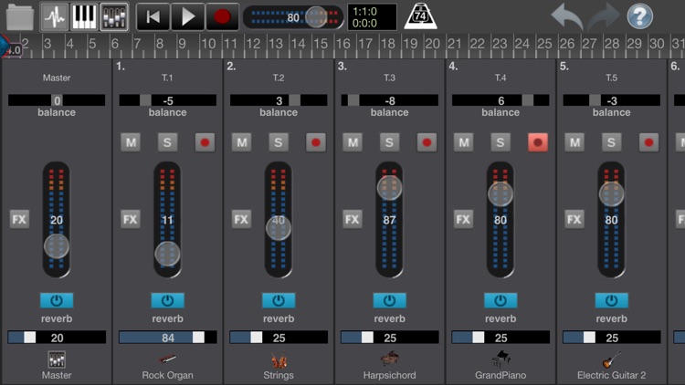Viewport: 685px width, 385px height.
Task: Click T.5 balance slider showing -3
Action: (x=612, y=100)
